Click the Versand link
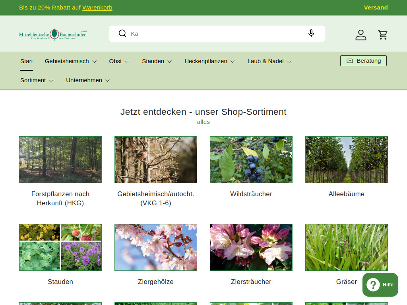Screen dimensions: 407x305 point(376,8)
